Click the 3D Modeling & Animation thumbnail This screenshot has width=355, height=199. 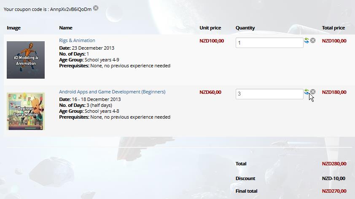coord(26,60)
